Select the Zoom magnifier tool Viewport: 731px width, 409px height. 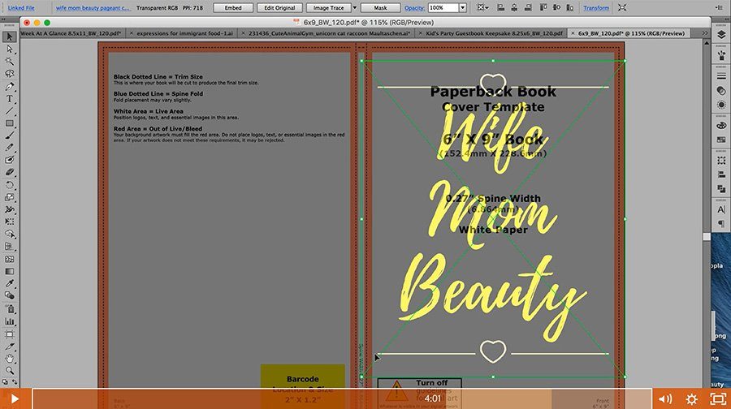point(9,371)
